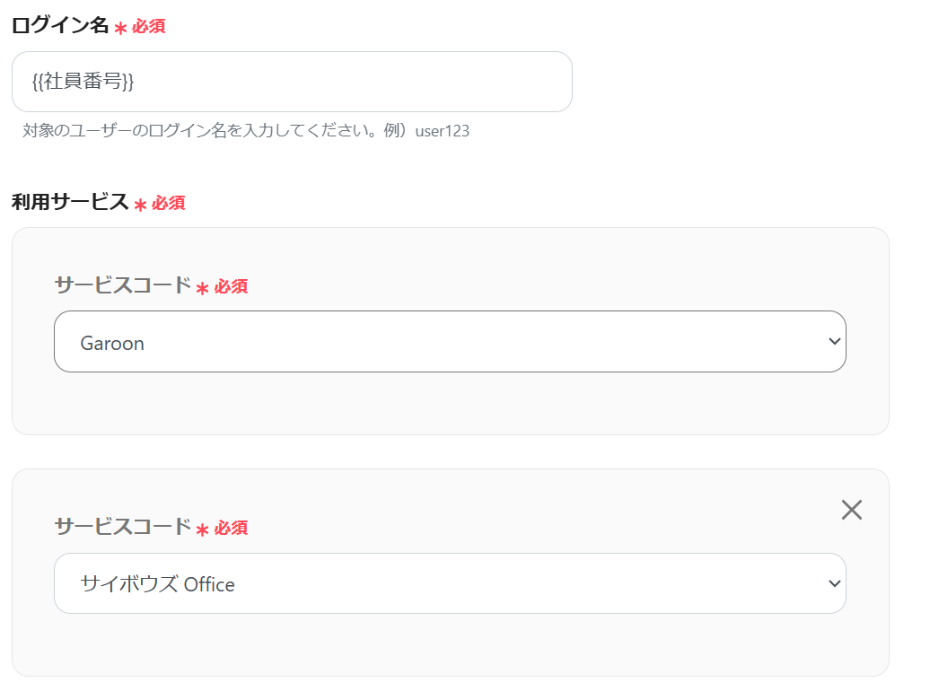Click the 必須 badge next to ログイン名

pos(149,27)
